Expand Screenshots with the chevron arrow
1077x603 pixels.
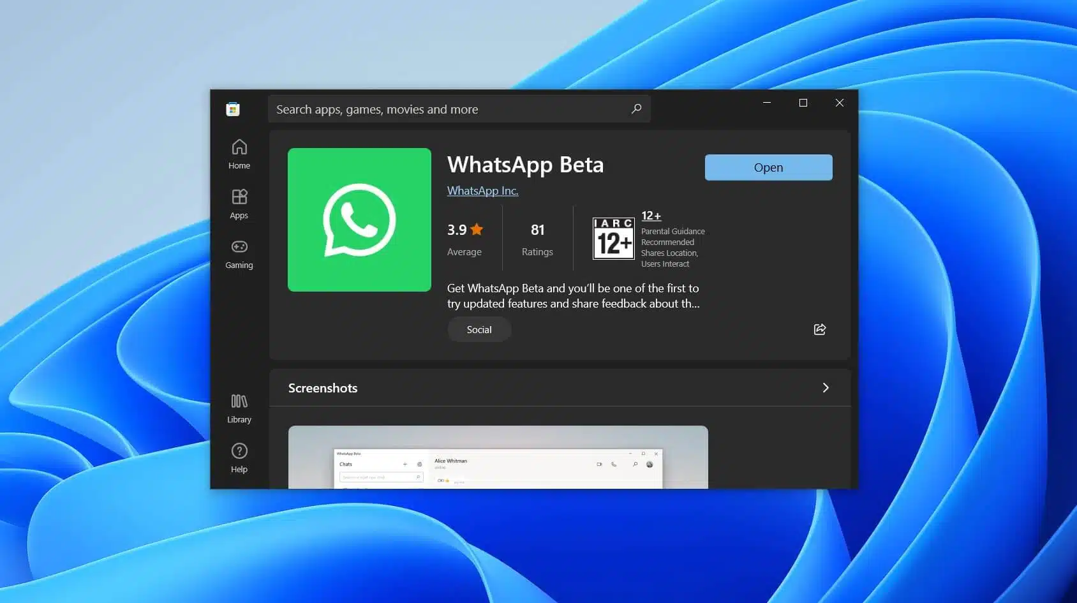tap(826, 387)
